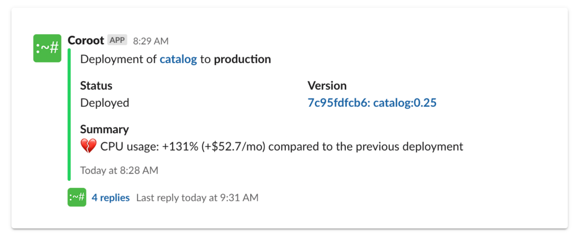The width and height of the screenshot is (577, 237).
Task: Click the Last reply today at 9:31 AM text
Action: (x=197, y=197)
